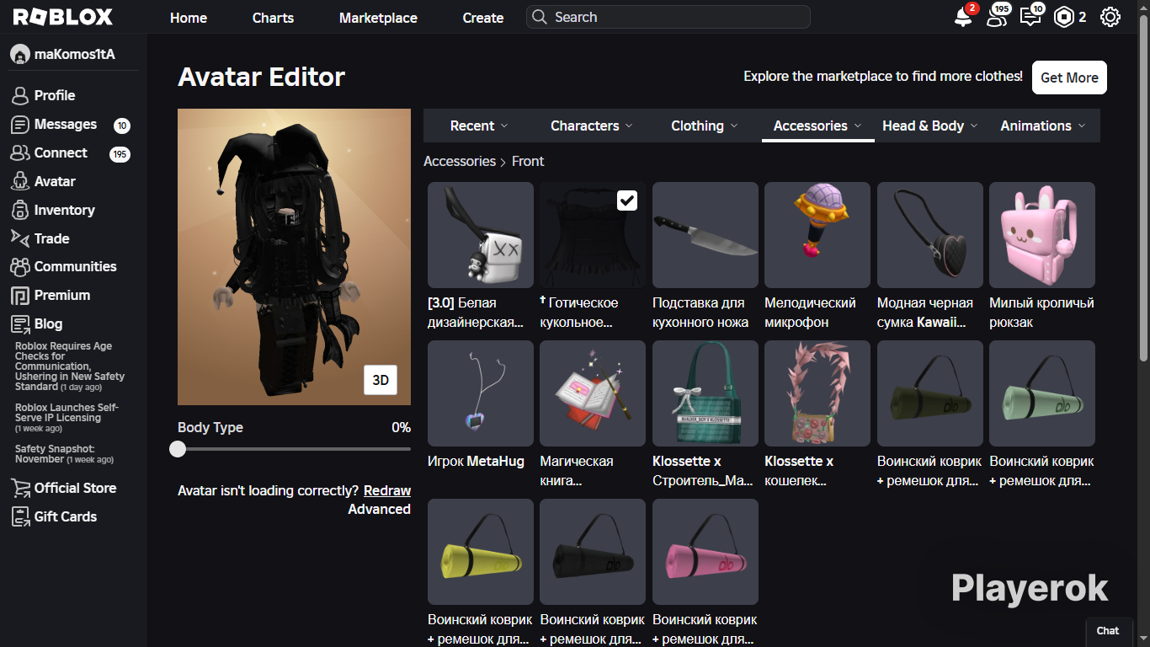Select the Мелодический микрофон thumbnail
Image resolution: width=1150 pixels, height=647 pixels.
pos(817,235)
